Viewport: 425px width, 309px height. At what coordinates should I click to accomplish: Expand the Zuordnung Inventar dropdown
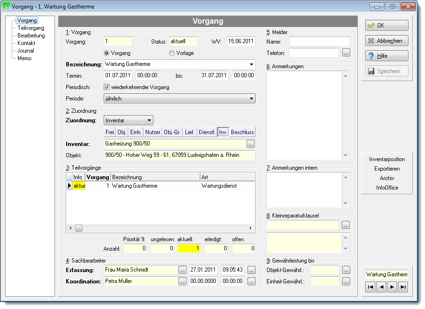[x=128, y=120]
